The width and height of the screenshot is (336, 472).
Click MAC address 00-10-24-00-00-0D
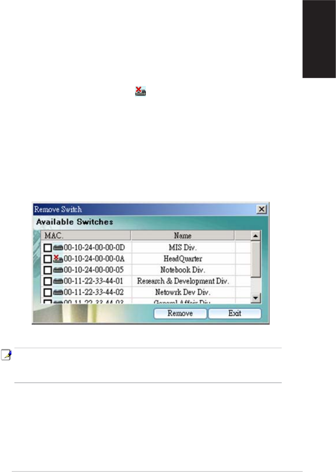pos(94,247)
